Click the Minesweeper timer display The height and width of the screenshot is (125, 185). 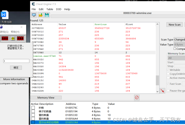coord(20,38)
